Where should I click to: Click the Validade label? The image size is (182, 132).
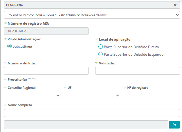pos(107,63)
